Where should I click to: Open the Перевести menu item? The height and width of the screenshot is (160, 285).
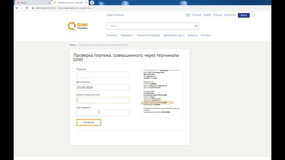[127, 36]
